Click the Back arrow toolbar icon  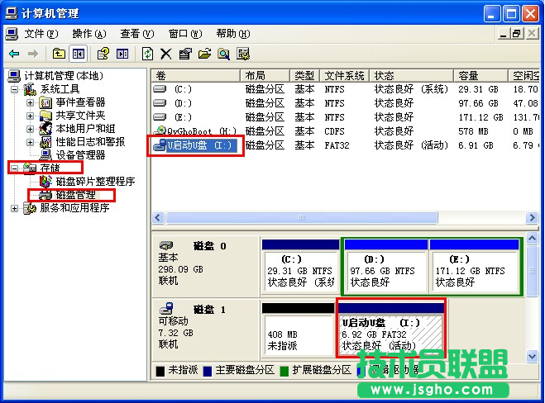point(14,54)
